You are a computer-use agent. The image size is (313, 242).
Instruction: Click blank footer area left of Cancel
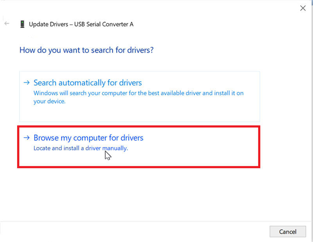click(x=134, y=231)
